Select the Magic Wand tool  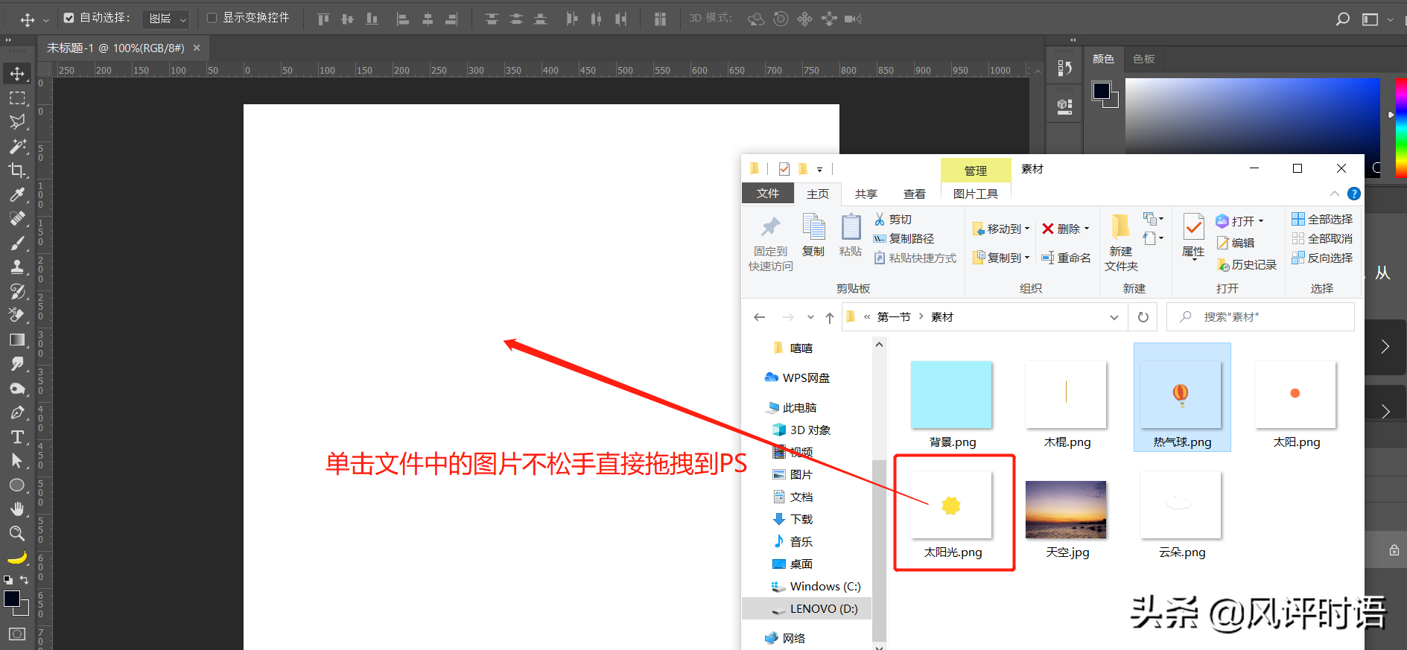pyautogui.click(x=17, y=147)
